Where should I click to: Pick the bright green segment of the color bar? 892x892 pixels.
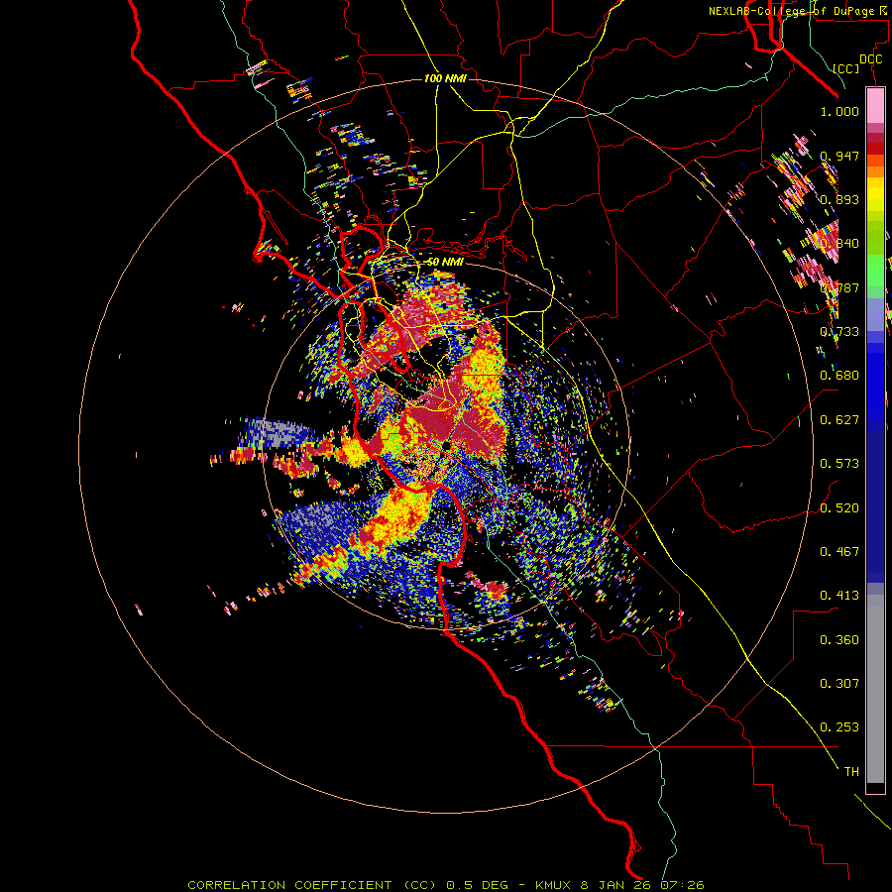point(875,270)
